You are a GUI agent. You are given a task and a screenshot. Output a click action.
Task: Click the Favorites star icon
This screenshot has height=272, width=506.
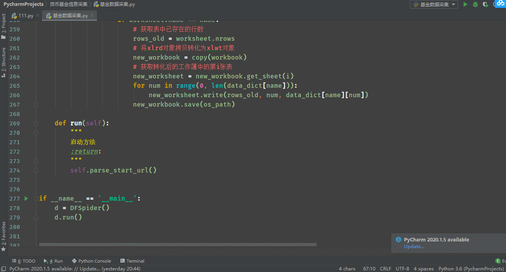pos(4,249)
